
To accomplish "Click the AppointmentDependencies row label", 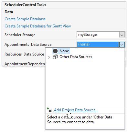I will (x=25, y=64).
